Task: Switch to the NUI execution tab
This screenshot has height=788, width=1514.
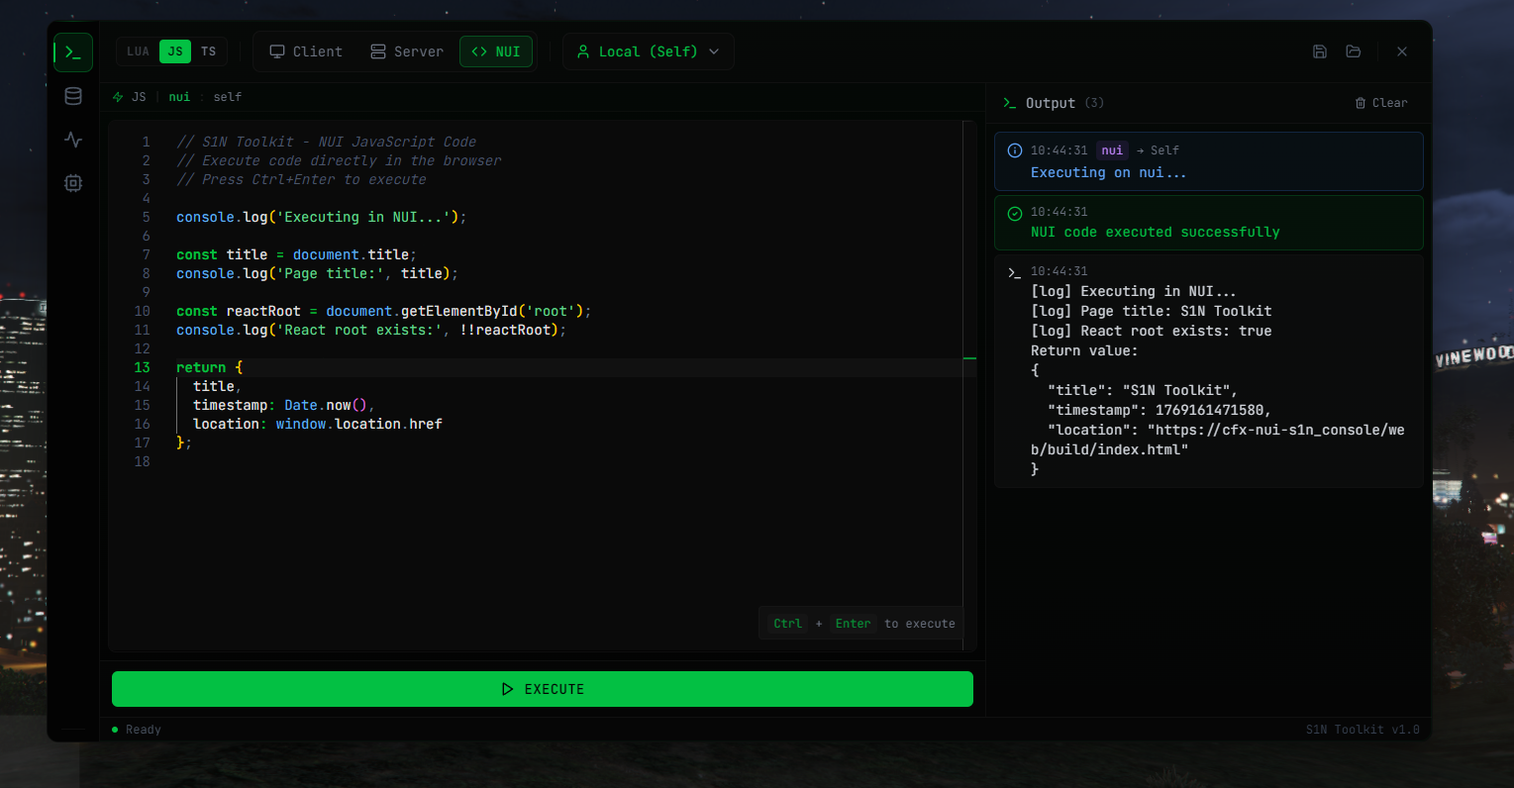Action: coord(496,51)
